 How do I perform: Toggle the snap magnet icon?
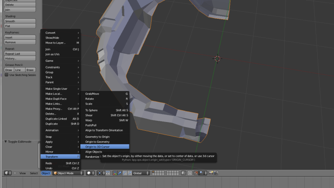pos(196,173)
